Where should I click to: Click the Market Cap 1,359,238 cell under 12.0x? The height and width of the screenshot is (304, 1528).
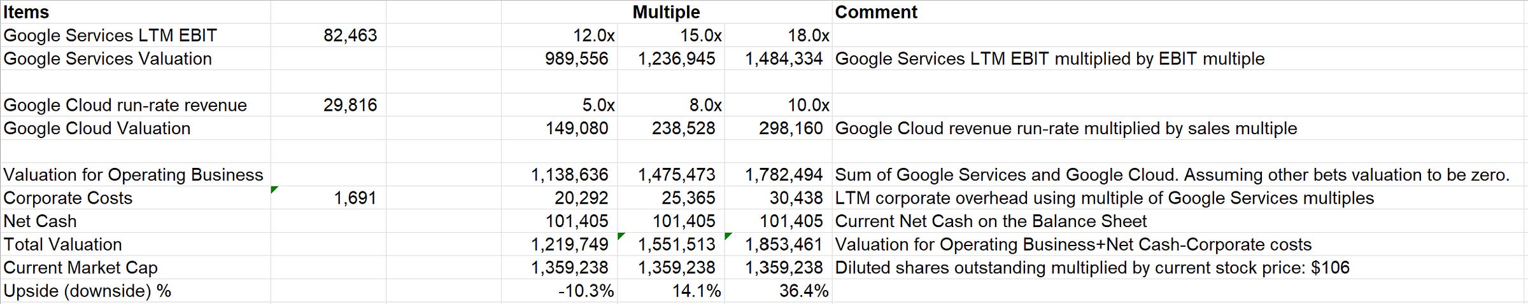tap(559, 267)
